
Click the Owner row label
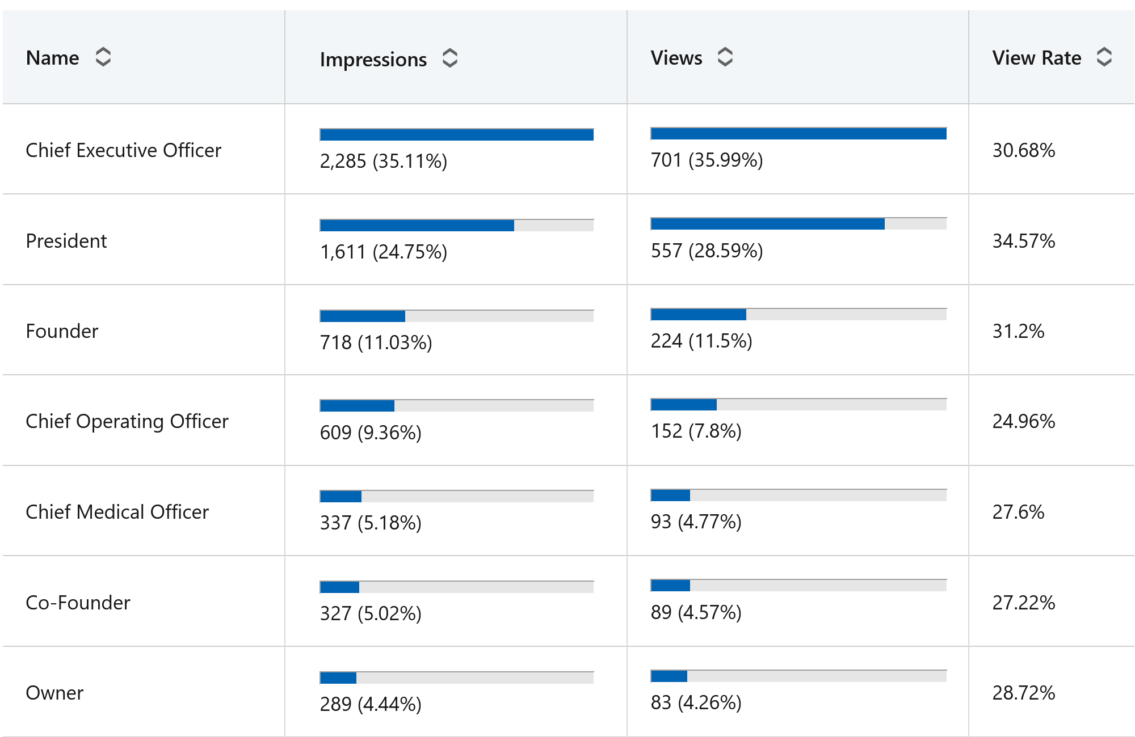coord(54,693)
